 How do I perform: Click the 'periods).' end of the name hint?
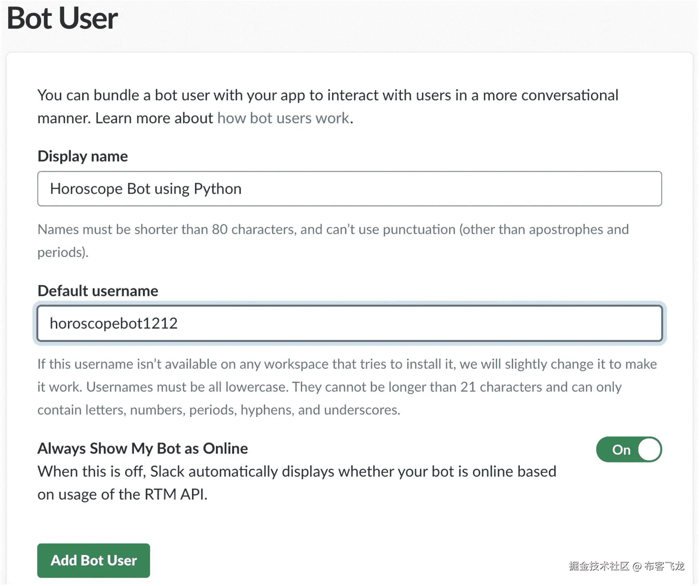[63, 252]
